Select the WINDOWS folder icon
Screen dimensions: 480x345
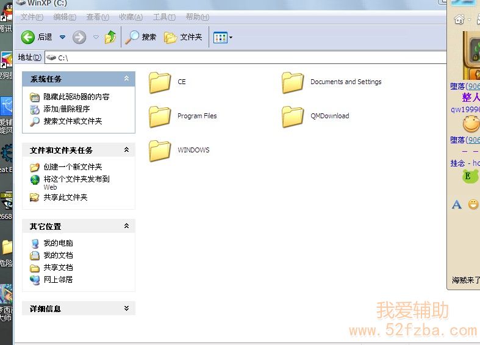point(159,151)
